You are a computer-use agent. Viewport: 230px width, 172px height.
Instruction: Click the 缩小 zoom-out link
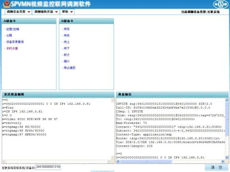click(67, 61)
